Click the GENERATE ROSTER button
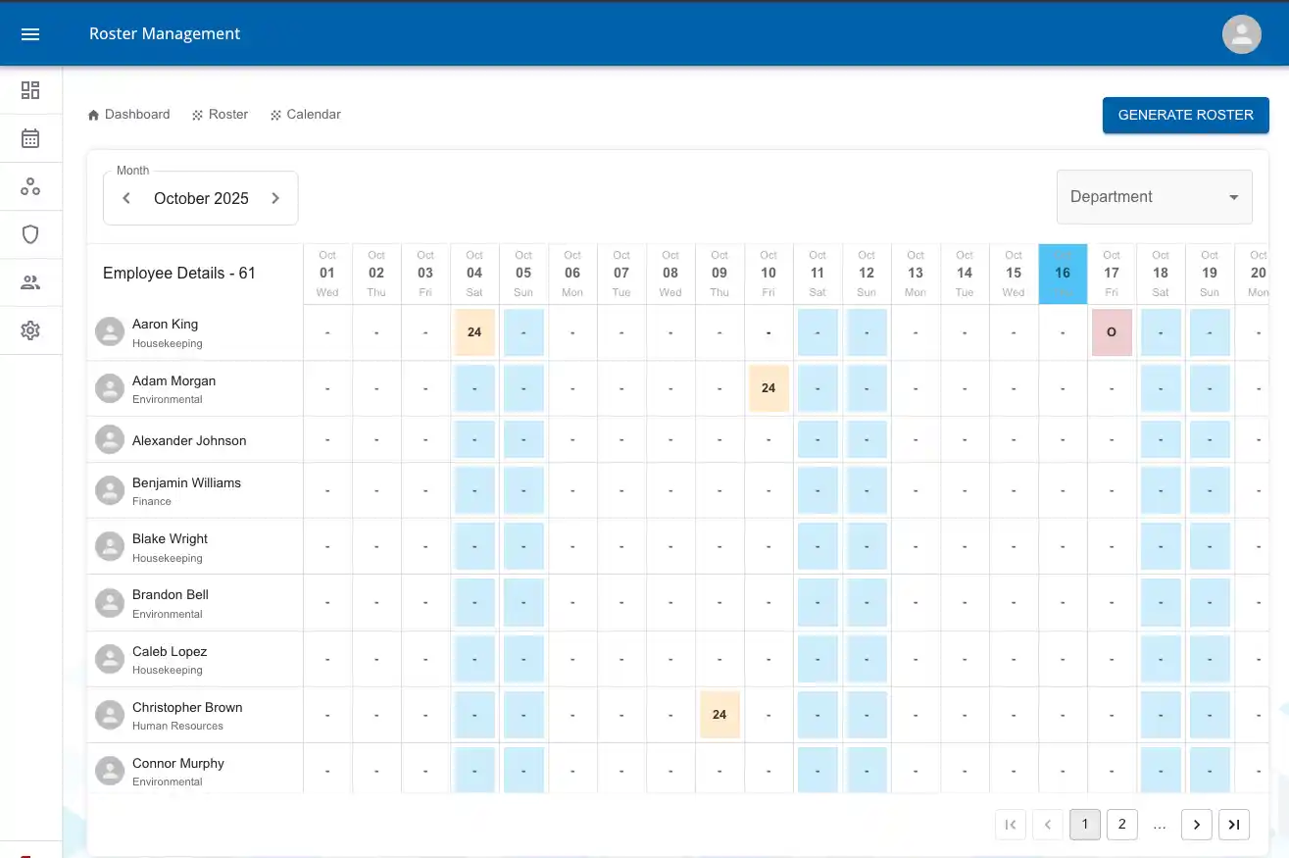 pos(1185,115)
